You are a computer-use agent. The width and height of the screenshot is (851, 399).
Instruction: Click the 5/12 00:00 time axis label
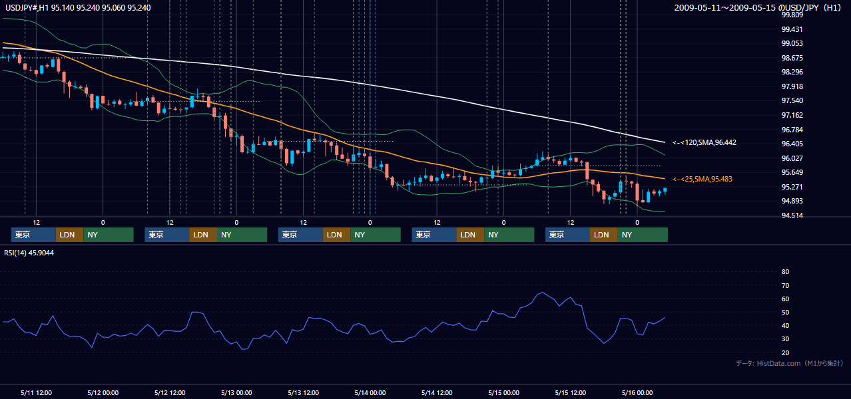[103, 393]
